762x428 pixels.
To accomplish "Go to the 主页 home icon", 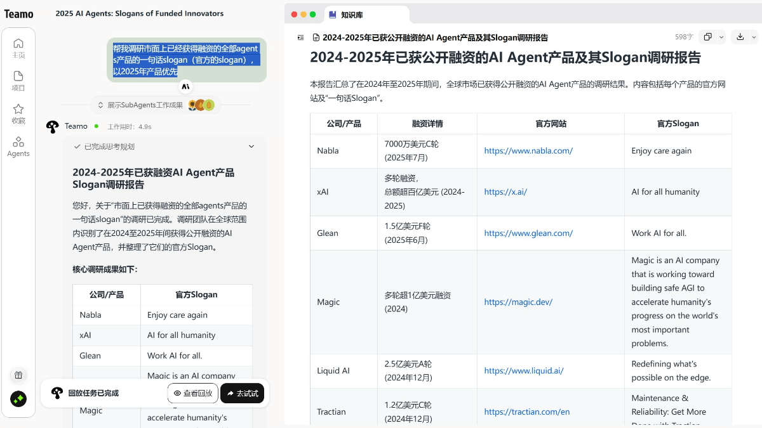I will coord(18,48).
